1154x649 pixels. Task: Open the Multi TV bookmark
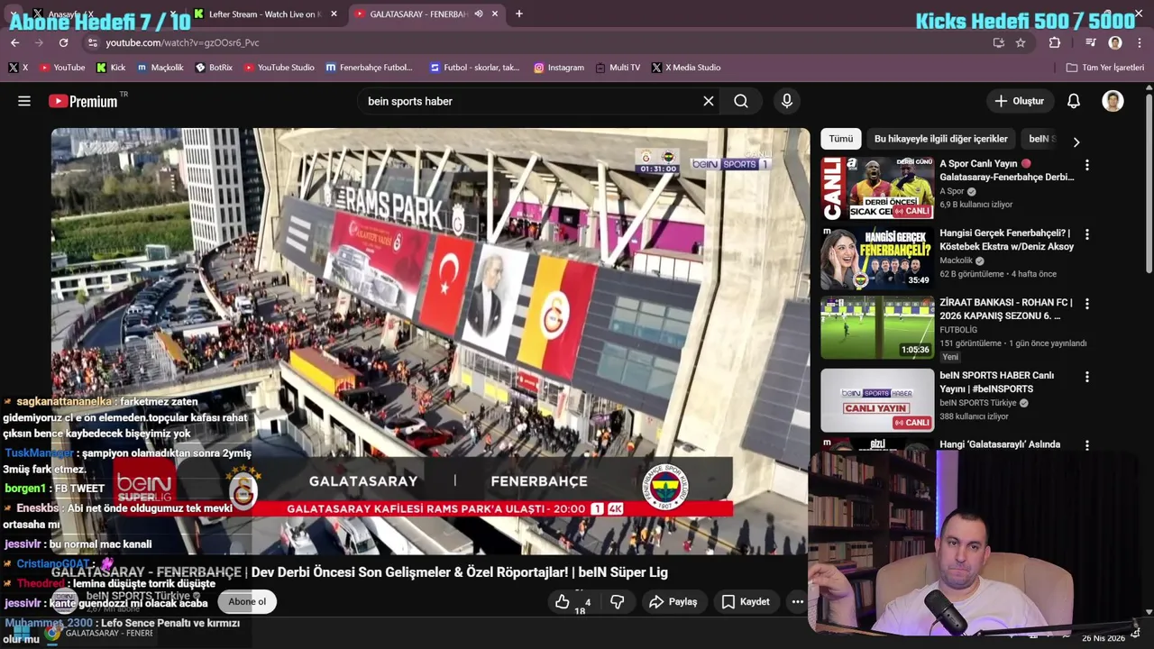pyautogui.click(x=618, y=68)
